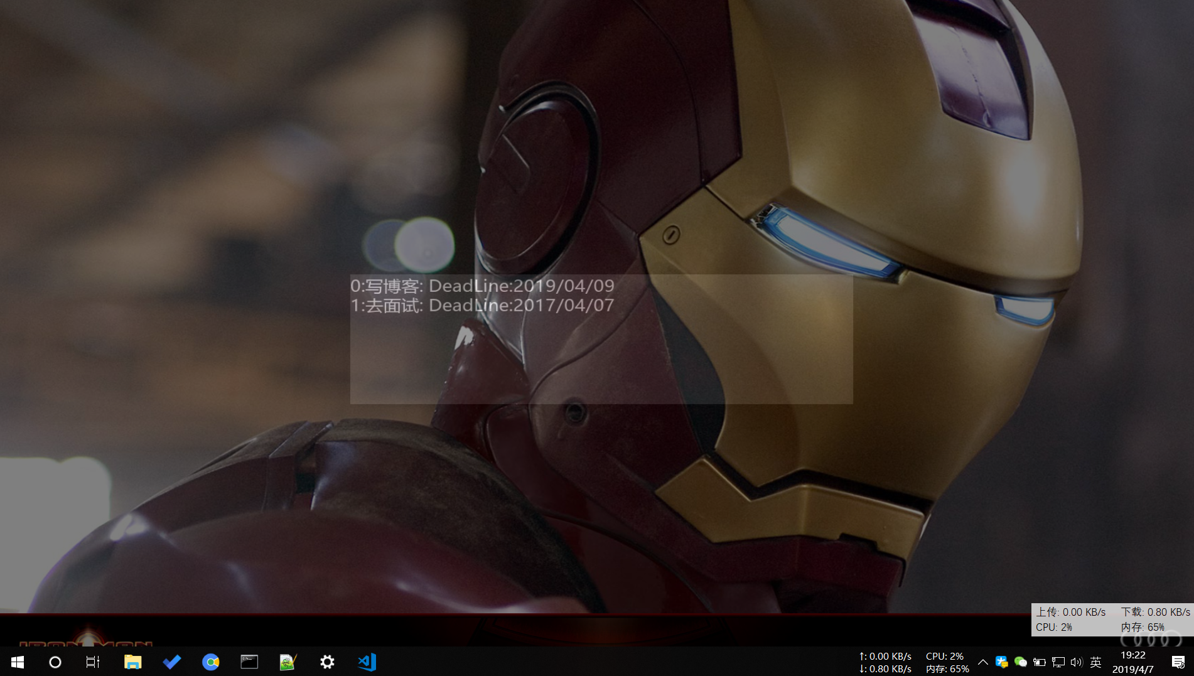Open Visual Studio Code from taskbar
This screenshot has height=676, width=1194.
tap(367, 662)
